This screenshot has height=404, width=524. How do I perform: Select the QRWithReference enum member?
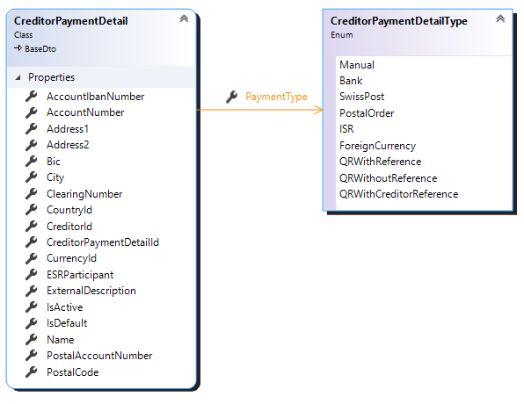pyautogui.click(x=381, y=162)
